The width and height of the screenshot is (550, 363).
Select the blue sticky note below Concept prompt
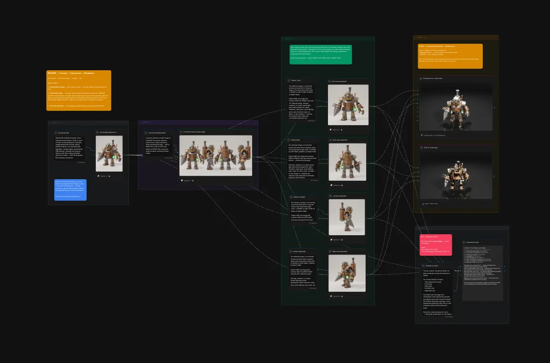pyautogui.click(x=70, y=190)
